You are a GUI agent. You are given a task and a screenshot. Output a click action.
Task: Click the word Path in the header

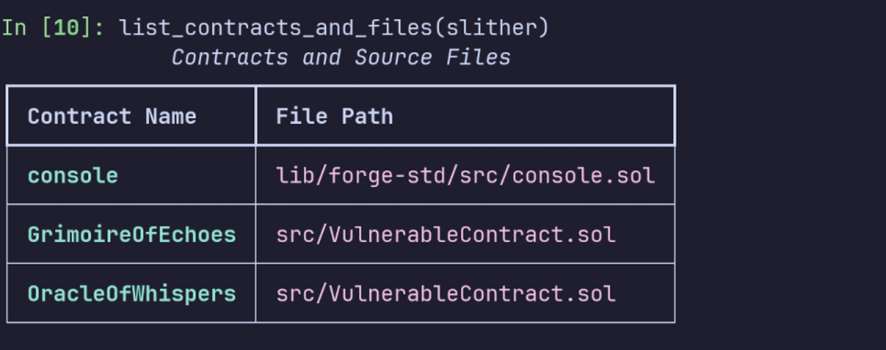point(367,116)
